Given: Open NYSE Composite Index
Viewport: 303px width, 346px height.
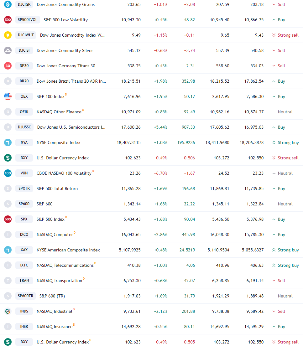Looking at the screenshot, I should [59, 142].
